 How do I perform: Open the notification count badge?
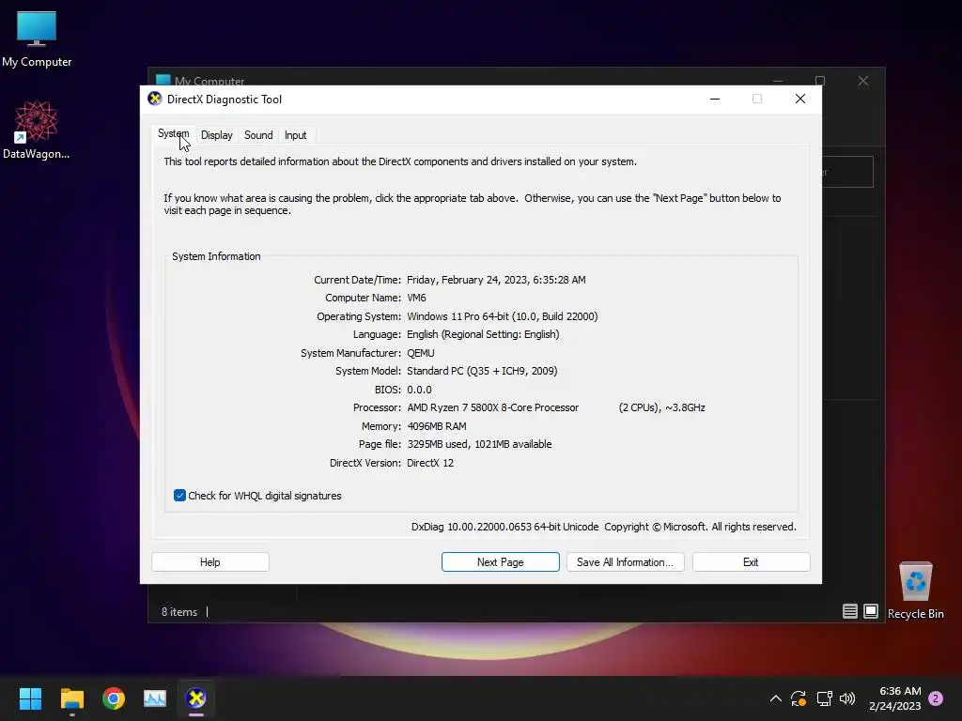pyautogui.click(x=936, y=698)
